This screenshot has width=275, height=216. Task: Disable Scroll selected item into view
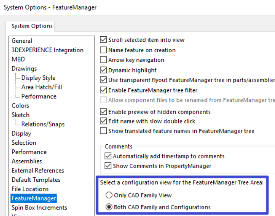[103, 40]
